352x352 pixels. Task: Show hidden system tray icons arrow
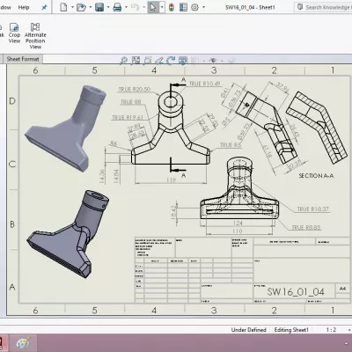[347, 343]
